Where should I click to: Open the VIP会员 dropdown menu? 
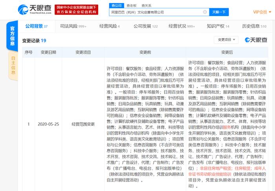pyautogui.click(x=262, y=12)
